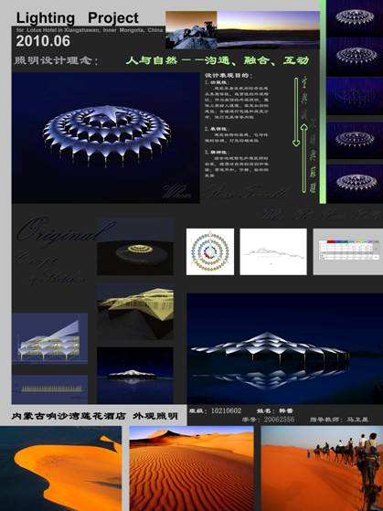This screenshot has width=383, height=511.
Task: Click the green vertical bar divider
Action: click(x=323, y=101)
